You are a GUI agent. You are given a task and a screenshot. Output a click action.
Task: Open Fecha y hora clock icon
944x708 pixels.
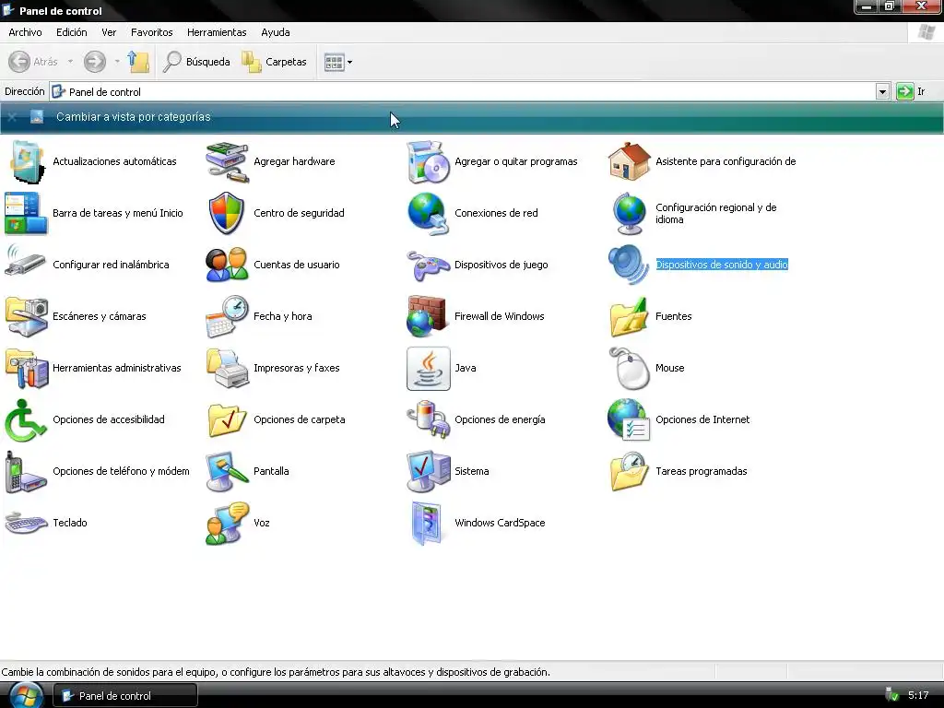tap(227, 316)
